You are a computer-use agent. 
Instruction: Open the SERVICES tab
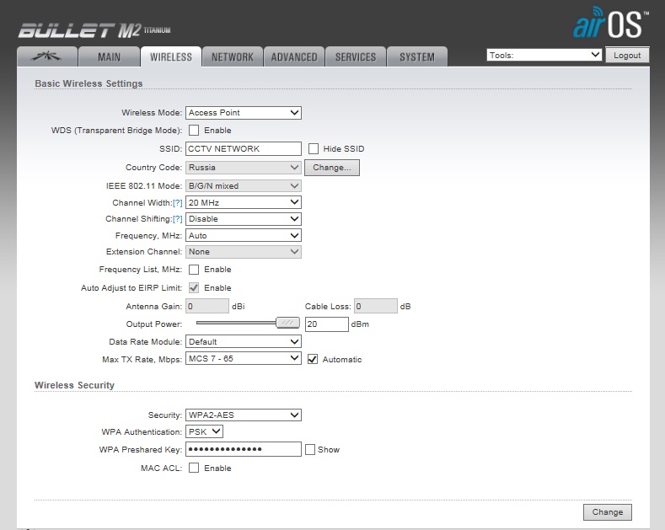point(356,56)
